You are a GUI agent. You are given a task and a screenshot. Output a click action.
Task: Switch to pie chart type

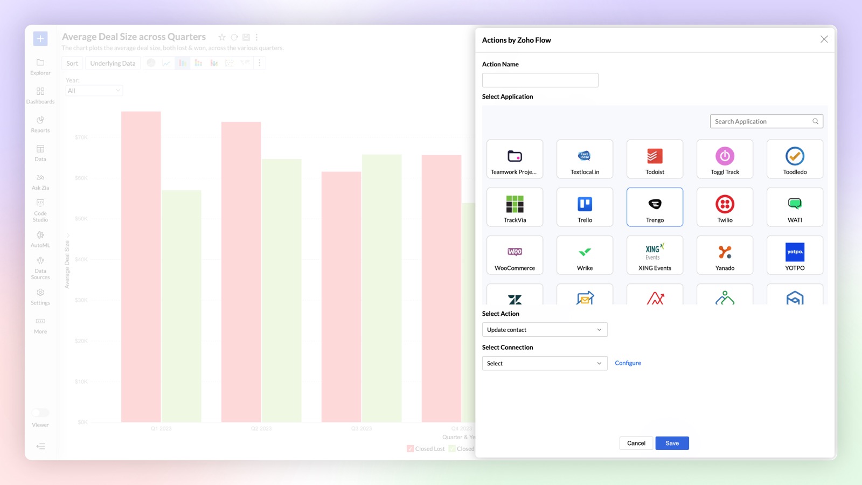(151, 63)
